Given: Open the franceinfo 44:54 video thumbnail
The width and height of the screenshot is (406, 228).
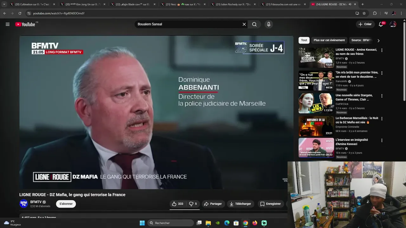Looking at the screenshot, I should click(x=316, y=80).
